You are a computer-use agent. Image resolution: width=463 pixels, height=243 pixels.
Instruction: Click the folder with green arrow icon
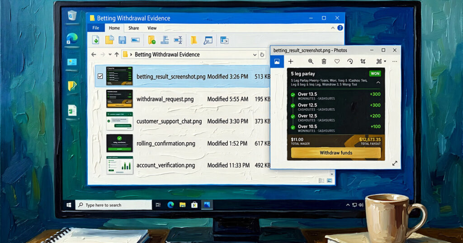pyautogui.click(x=151, y=40)
